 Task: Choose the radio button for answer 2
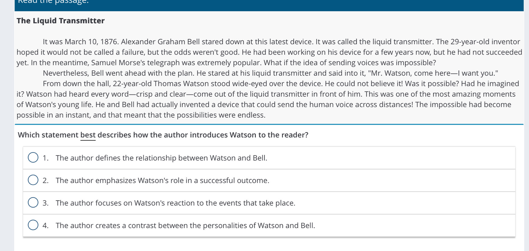click(33, 180)
